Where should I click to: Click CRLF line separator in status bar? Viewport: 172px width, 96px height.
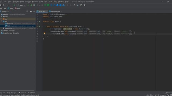click(152, 95)
